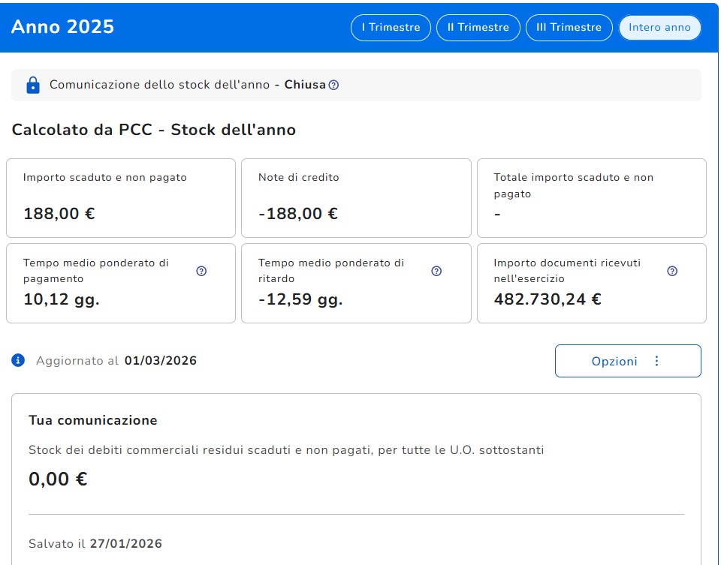Click the Totale importo scaduto e non pagato label
Image resolution: width=727 pixels, height=565 pixels.
click(574, 186)
